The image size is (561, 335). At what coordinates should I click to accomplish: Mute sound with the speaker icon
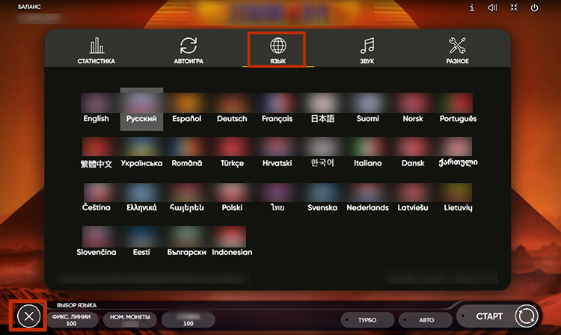point(493,7)
